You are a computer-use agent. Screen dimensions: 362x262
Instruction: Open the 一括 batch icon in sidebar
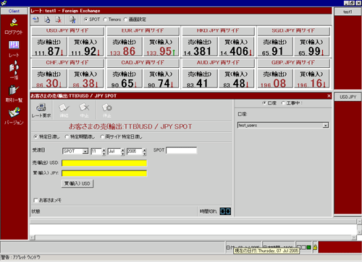[x=14, y=67]
